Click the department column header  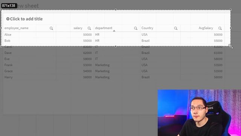(x=104, y=28)
